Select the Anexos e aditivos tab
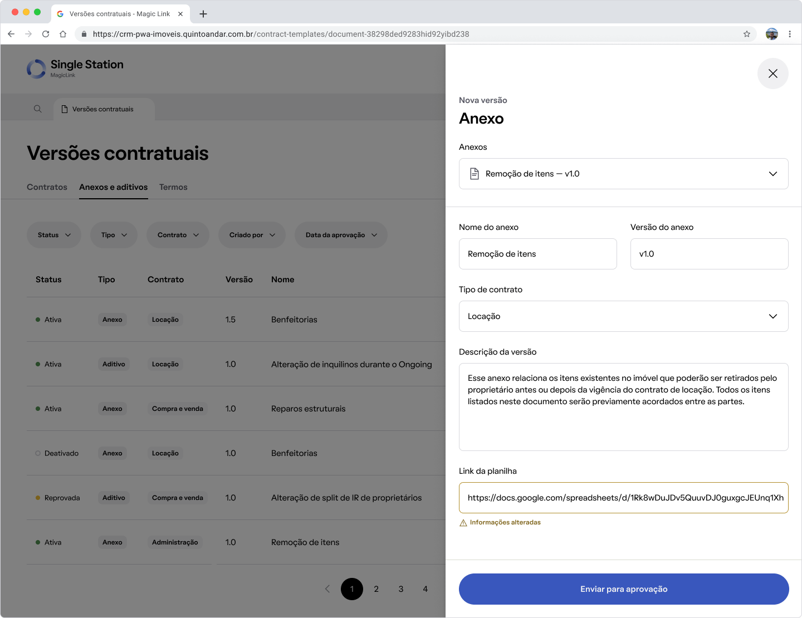This screenshot has height=618, width=802. [113, 187]
